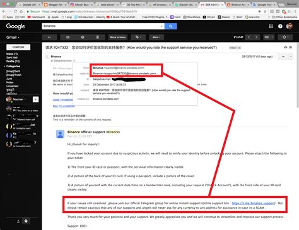Remove the Inbox label from this conversation
The width and height of the screenshot is (299, 230).
point(239,48)
